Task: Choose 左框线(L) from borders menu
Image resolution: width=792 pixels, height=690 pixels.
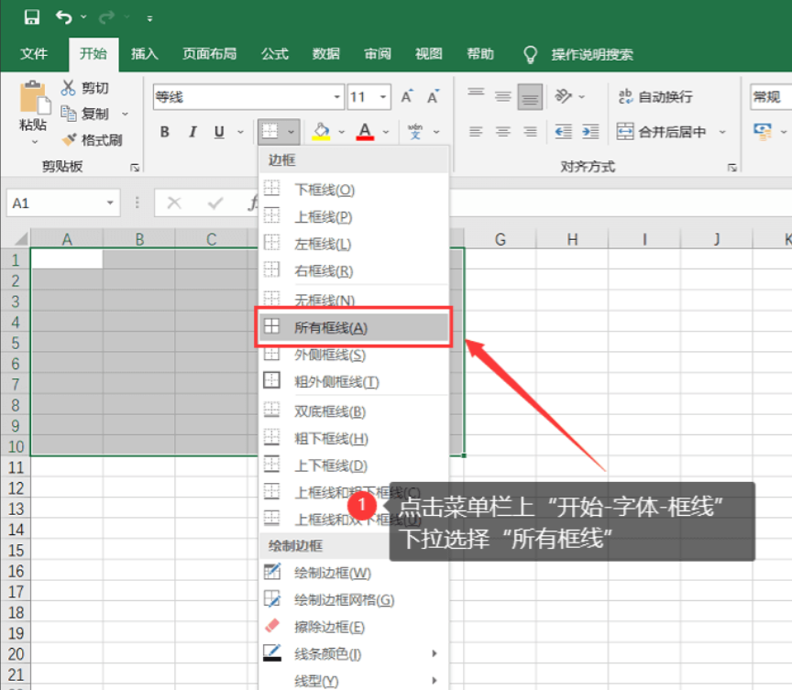Action: (354, 245)
